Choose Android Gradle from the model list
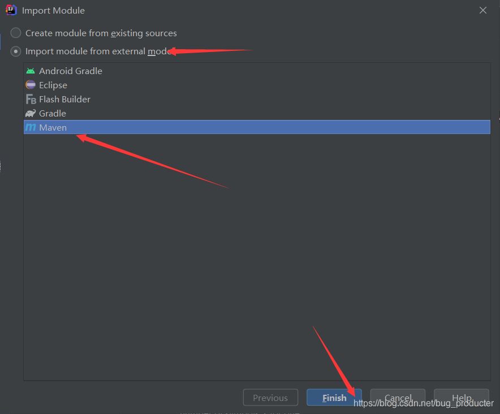Screen dimensions: 500x414 pos(257,71)
